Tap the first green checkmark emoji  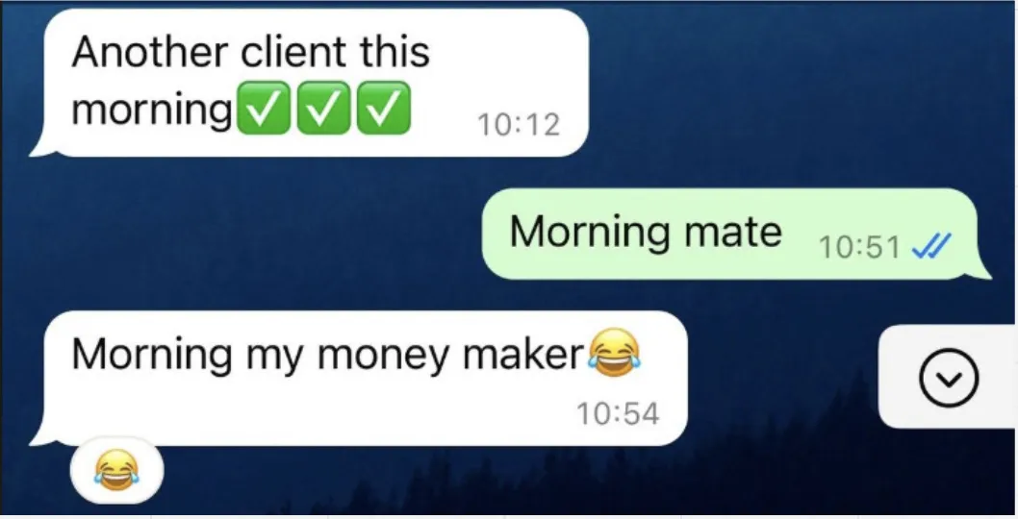pyautogui.click(x=263, y=108)
